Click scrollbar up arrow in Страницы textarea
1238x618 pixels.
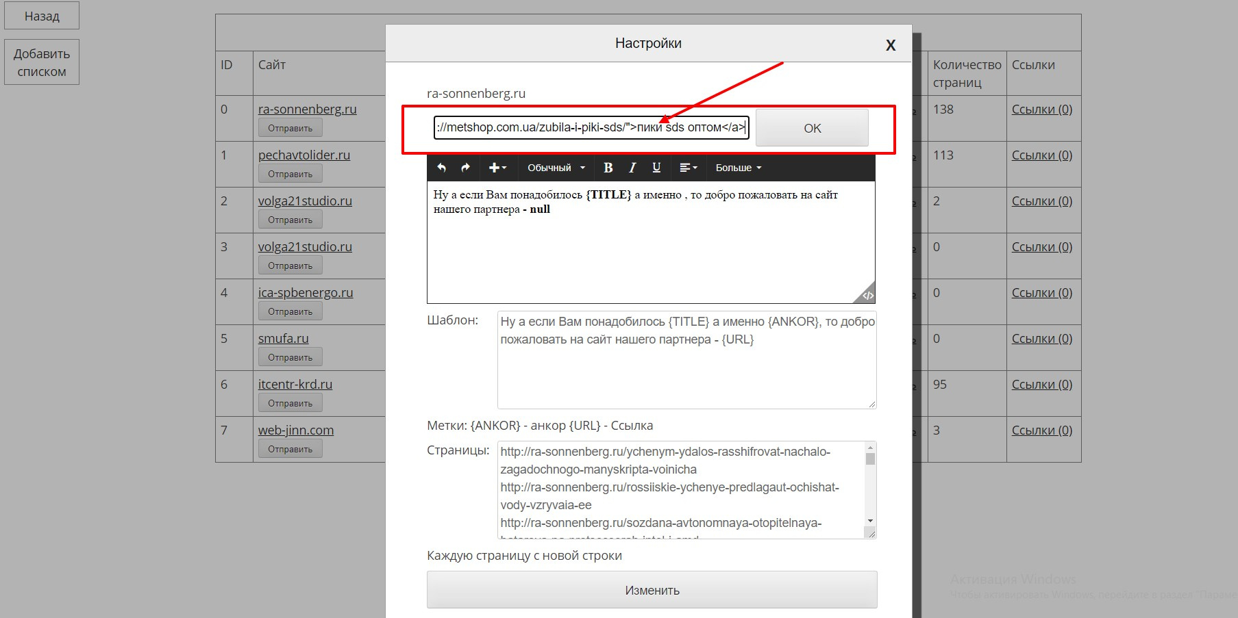870,446
